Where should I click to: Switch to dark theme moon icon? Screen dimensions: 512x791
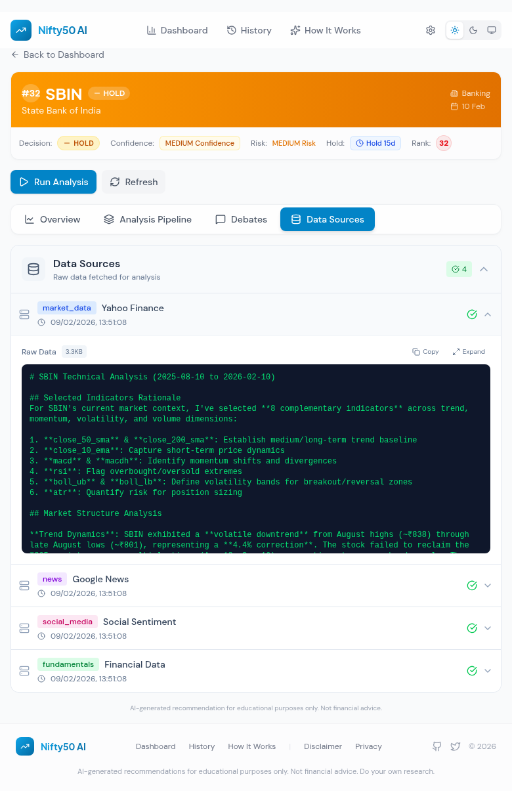tap(473, 30)
